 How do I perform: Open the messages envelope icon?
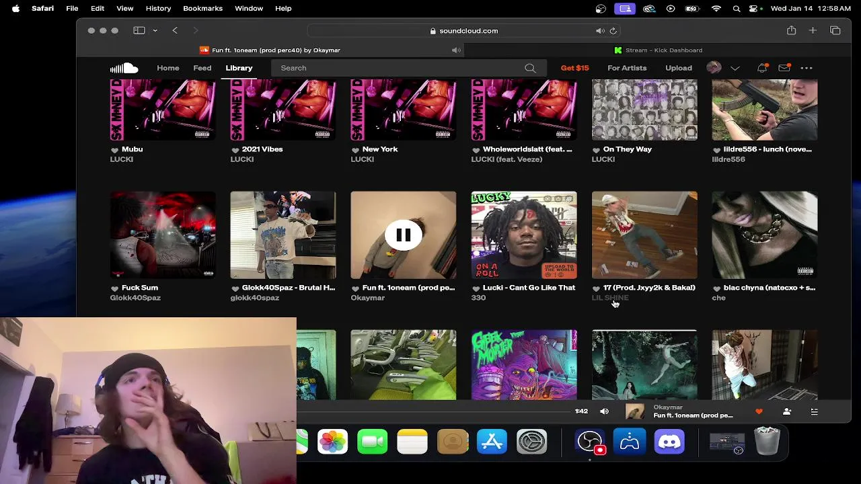(784, 68)
